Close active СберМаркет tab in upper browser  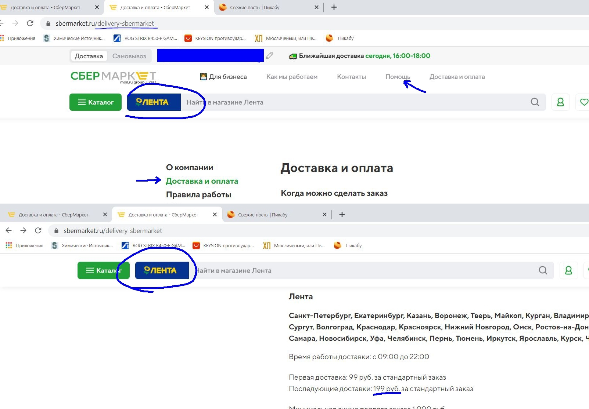tap(207, 7)
